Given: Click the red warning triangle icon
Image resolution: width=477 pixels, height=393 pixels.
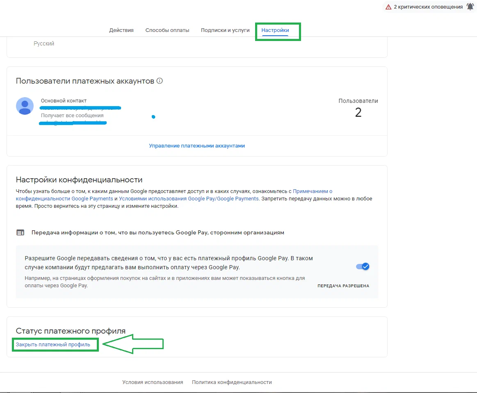Looking at the screenshot, I should (388, 7).
